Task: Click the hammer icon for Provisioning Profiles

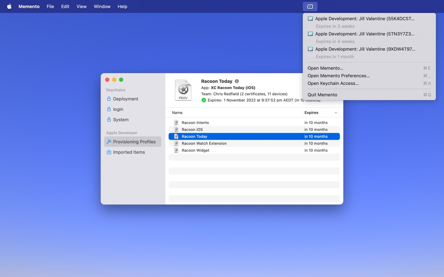Action: tap(109, 142)
